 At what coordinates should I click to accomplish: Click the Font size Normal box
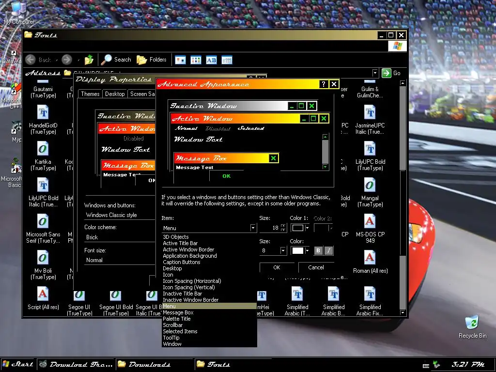coord(120,260)
